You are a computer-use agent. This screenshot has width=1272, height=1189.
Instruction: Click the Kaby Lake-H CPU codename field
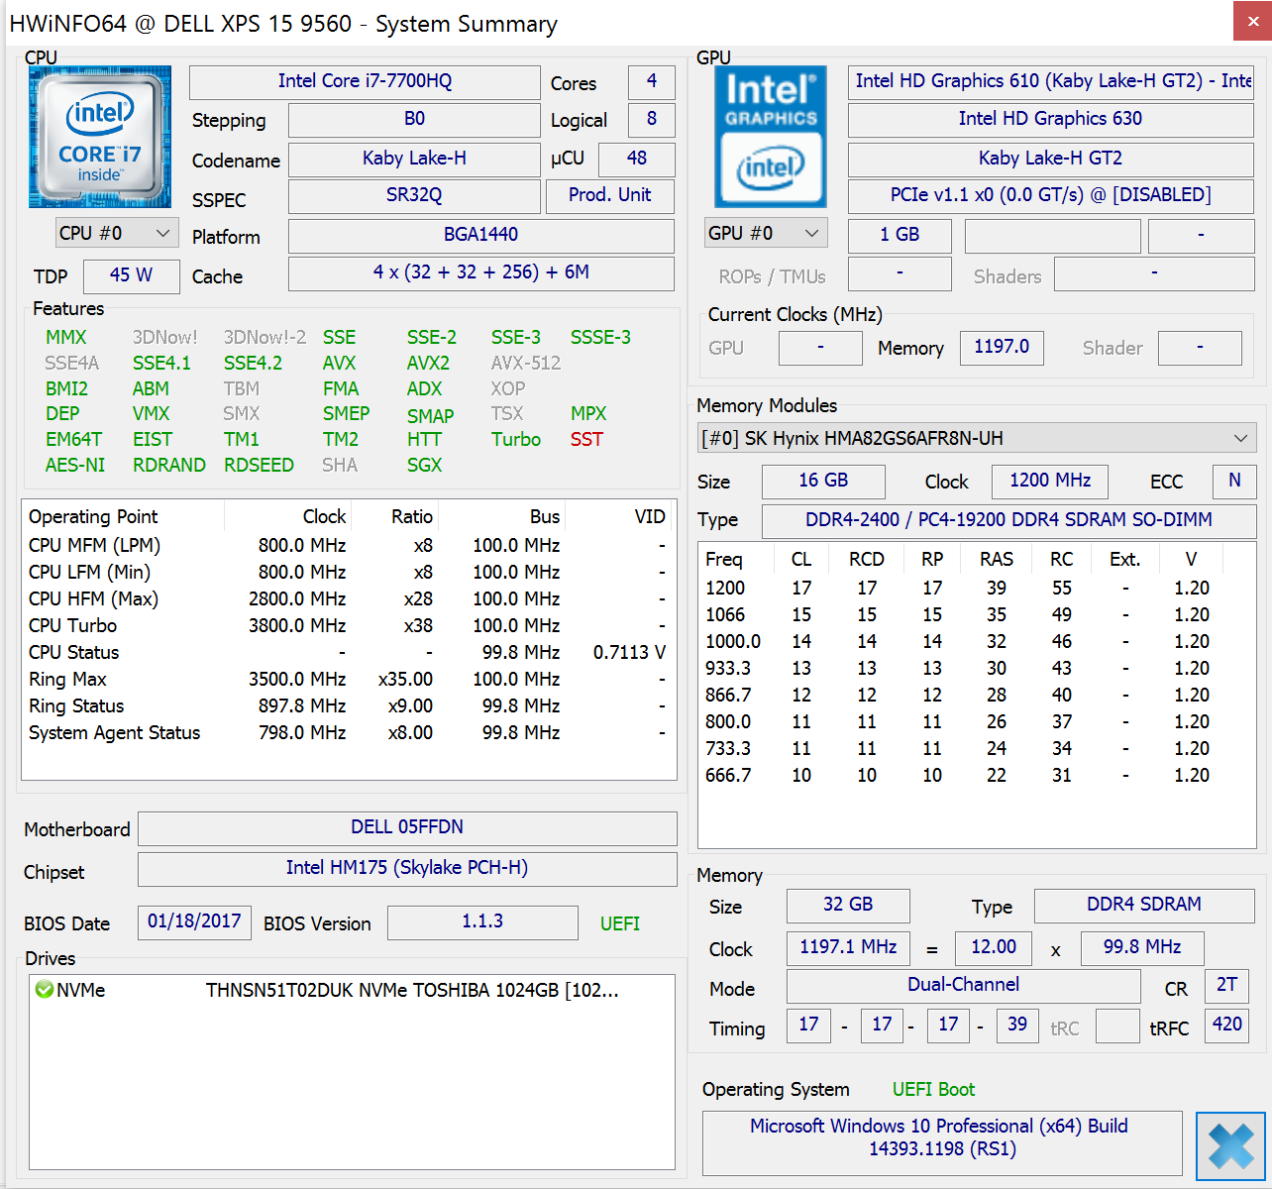click(414, 159)
